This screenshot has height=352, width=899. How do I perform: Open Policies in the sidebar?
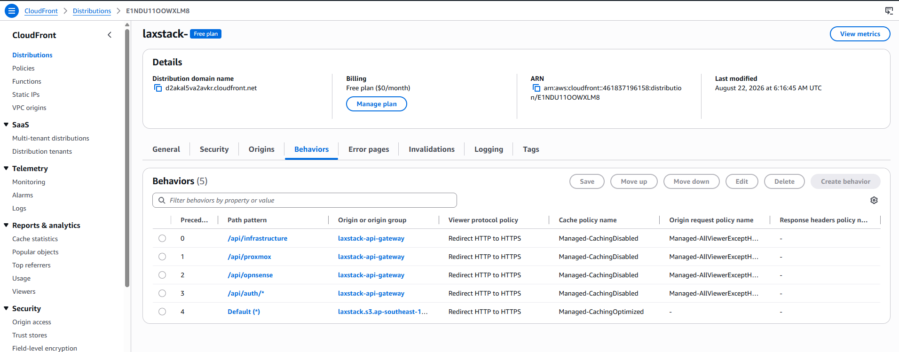[24, 68]
